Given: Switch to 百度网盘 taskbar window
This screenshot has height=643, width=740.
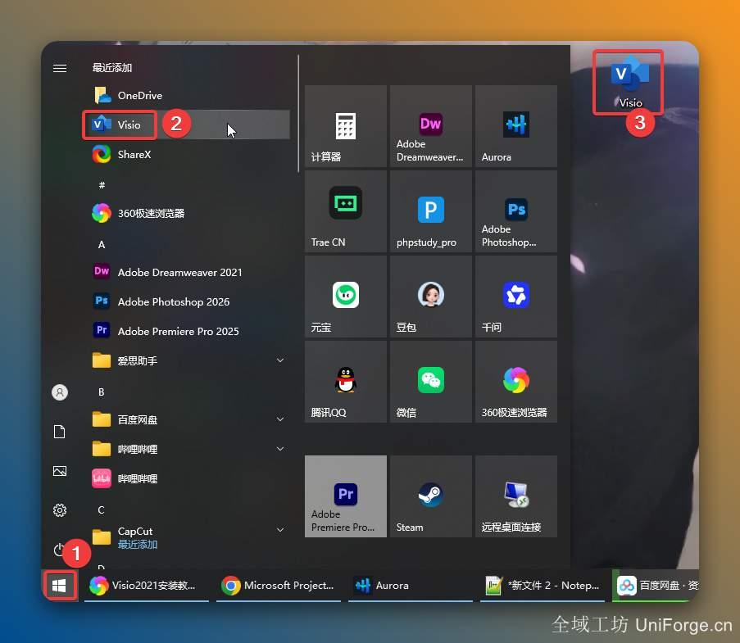Looking at the screenshot, I should click(x=656, y=586).
